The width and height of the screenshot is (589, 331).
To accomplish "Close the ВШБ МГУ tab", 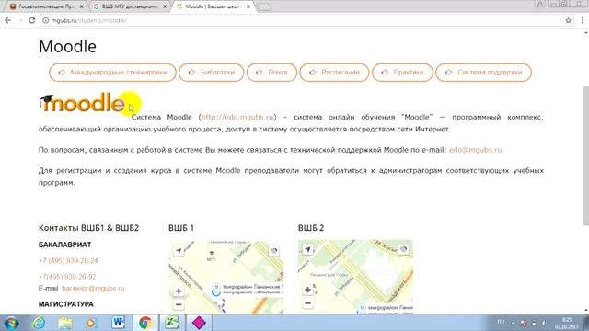I will click(x=165, y=6).
